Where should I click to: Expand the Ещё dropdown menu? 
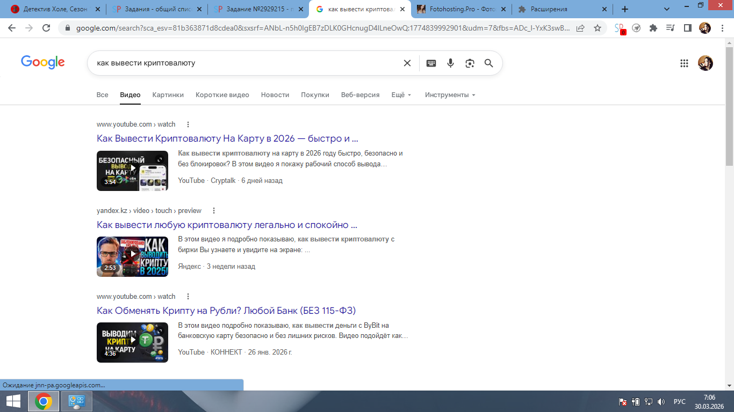(x=401, y=95)
